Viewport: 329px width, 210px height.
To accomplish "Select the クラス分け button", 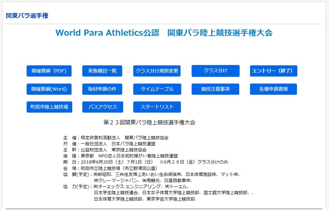I will [x=215, y=70].
